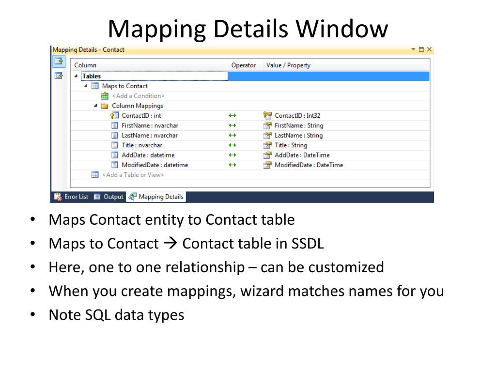
Task: Select AddDate : datetime column text
Action: pyautogui.click(x=148, y=155)
